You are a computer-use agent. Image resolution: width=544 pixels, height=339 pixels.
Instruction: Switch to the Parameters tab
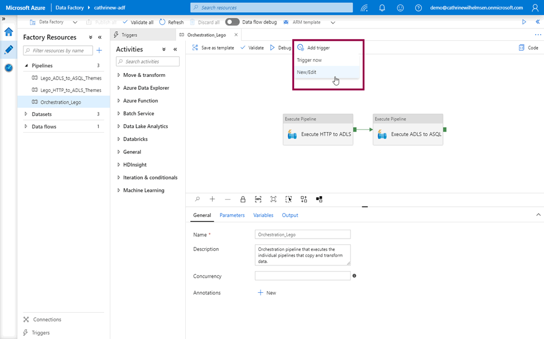click(232, 215)
